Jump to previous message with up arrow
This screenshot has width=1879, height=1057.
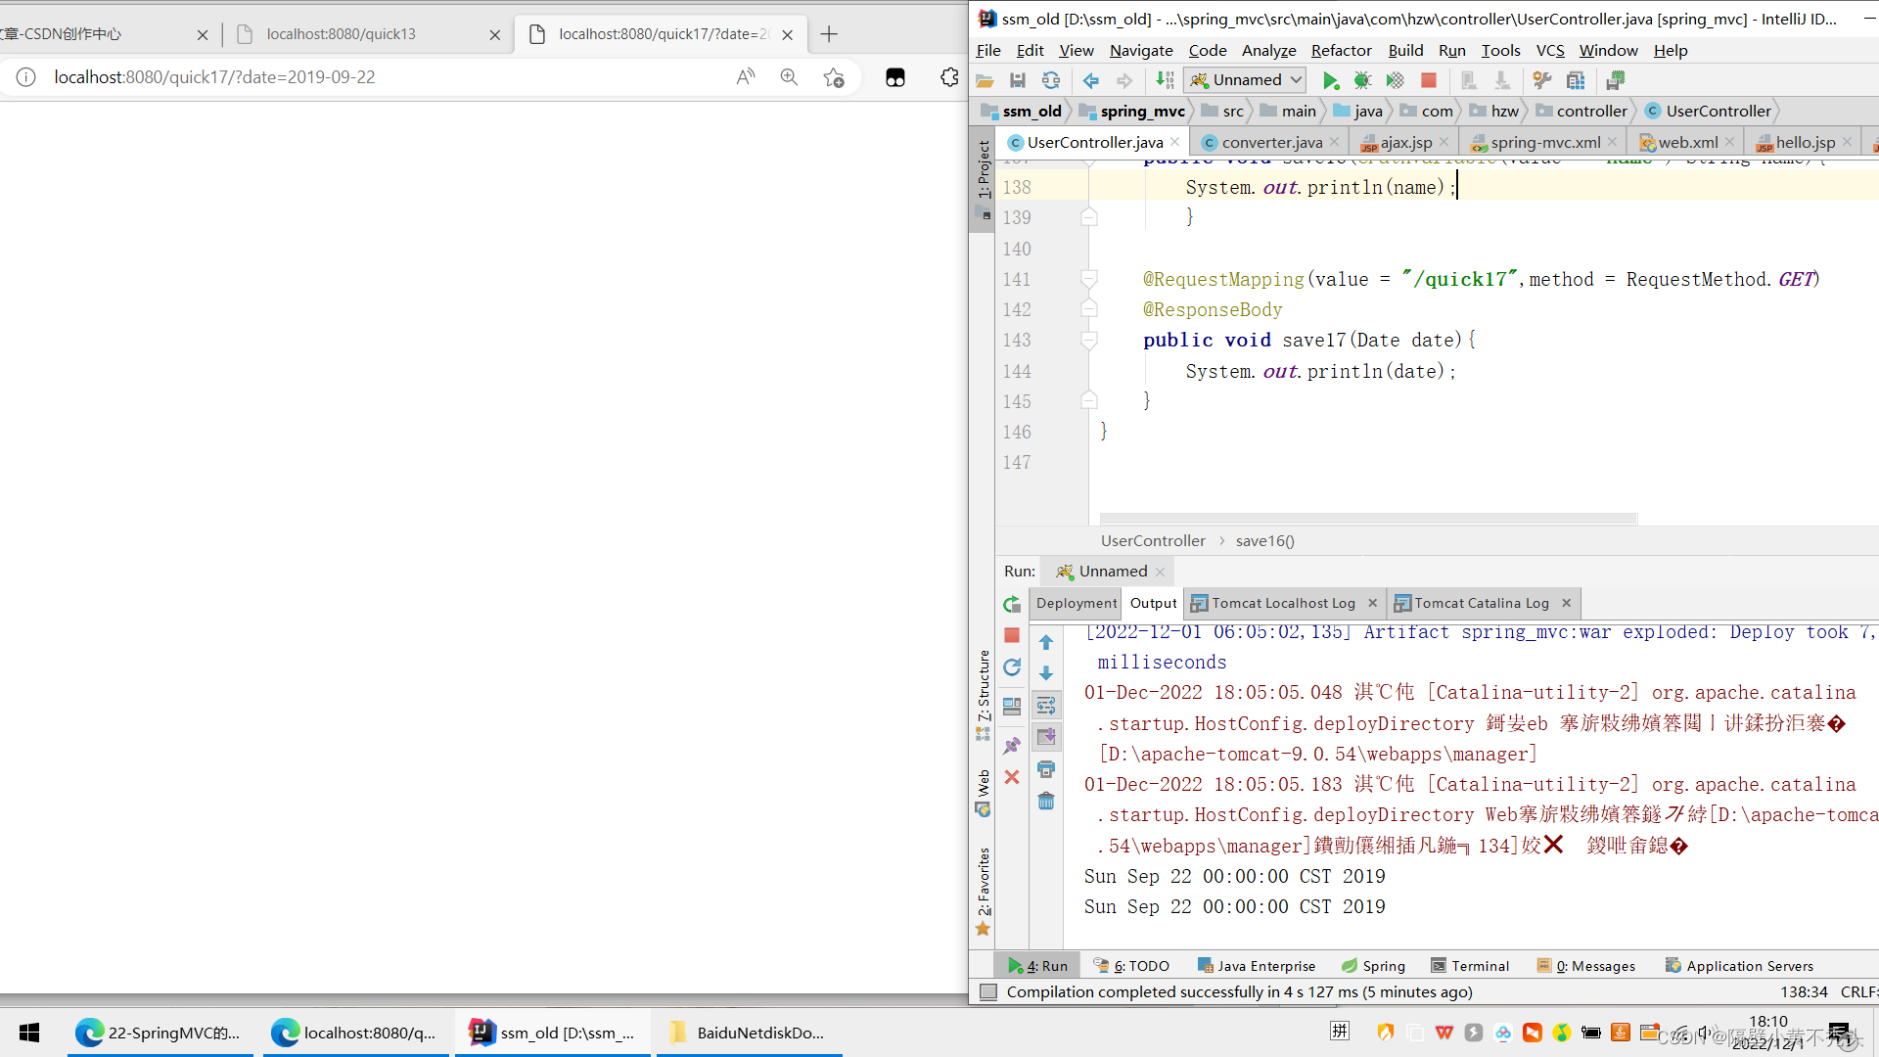point(1046,642)
